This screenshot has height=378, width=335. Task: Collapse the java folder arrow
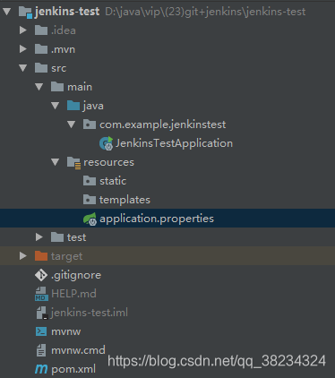[x=56, y=106]
